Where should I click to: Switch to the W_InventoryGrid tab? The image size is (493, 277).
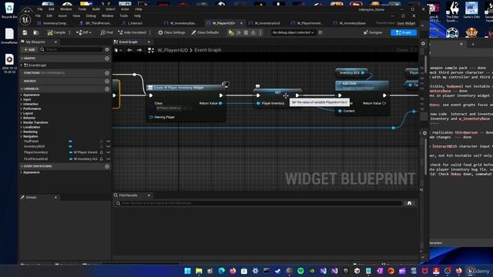click(x=264, y=23)
